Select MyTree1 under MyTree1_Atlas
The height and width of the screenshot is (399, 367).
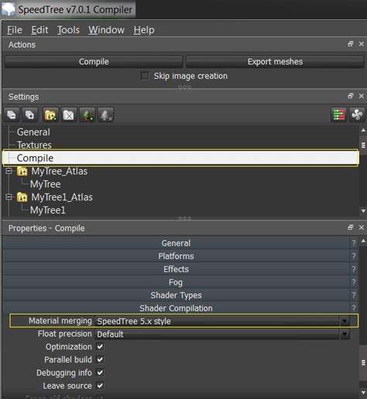tap(48, 210)
